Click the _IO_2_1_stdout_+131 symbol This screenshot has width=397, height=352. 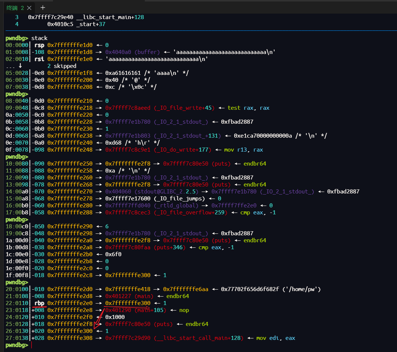[187, 136]
